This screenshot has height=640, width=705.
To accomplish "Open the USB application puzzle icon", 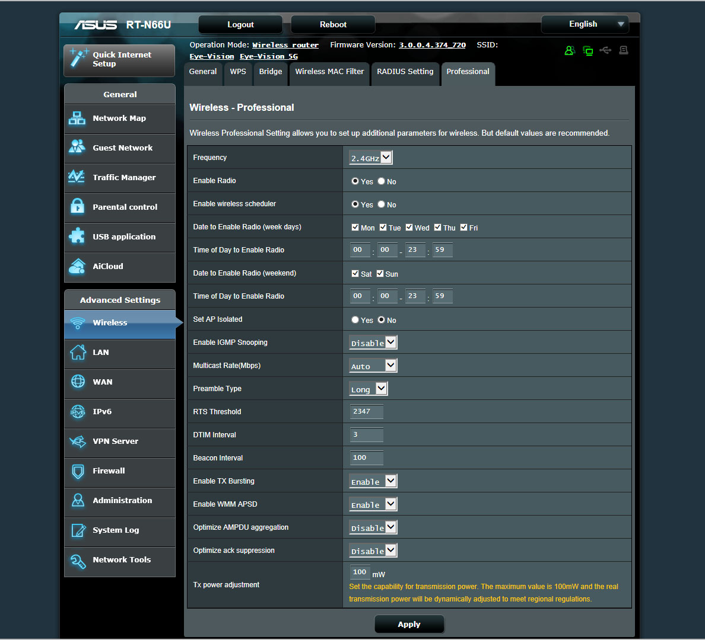I will point(77,236).
